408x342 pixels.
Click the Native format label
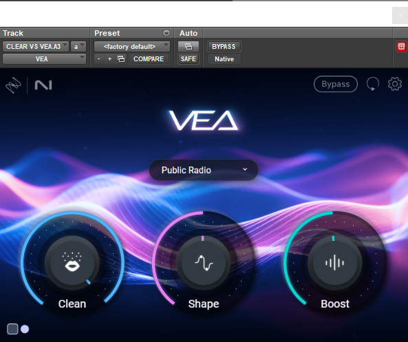(224, 59)
